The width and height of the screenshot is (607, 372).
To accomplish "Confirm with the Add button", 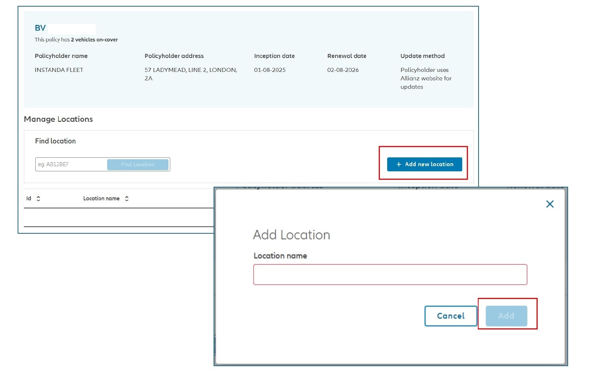I will (506, 316).
